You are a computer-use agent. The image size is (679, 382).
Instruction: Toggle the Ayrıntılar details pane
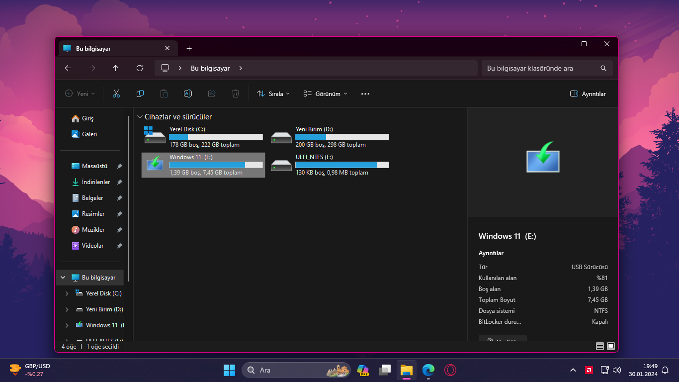pos(588,94)
